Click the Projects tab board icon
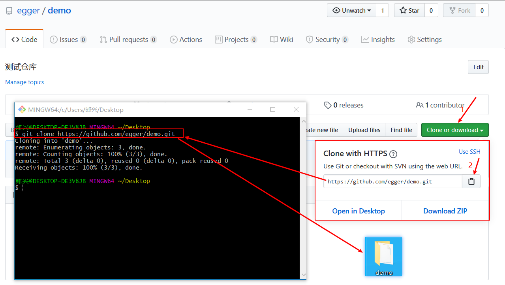Screen dimensions: 505x285 [218, 40]
